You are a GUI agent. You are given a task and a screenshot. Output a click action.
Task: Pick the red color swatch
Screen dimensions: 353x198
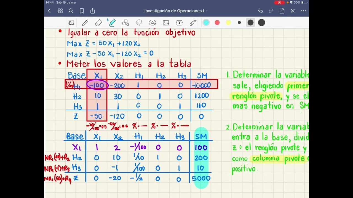click(217, 23)
